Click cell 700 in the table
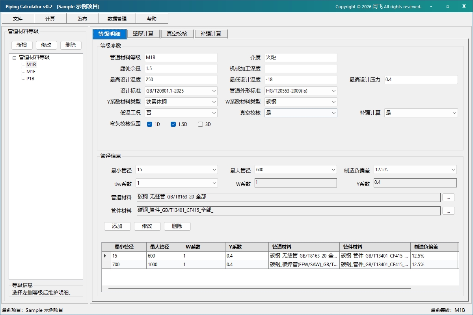Screen dimensions: 473x315 pos(128,265)
